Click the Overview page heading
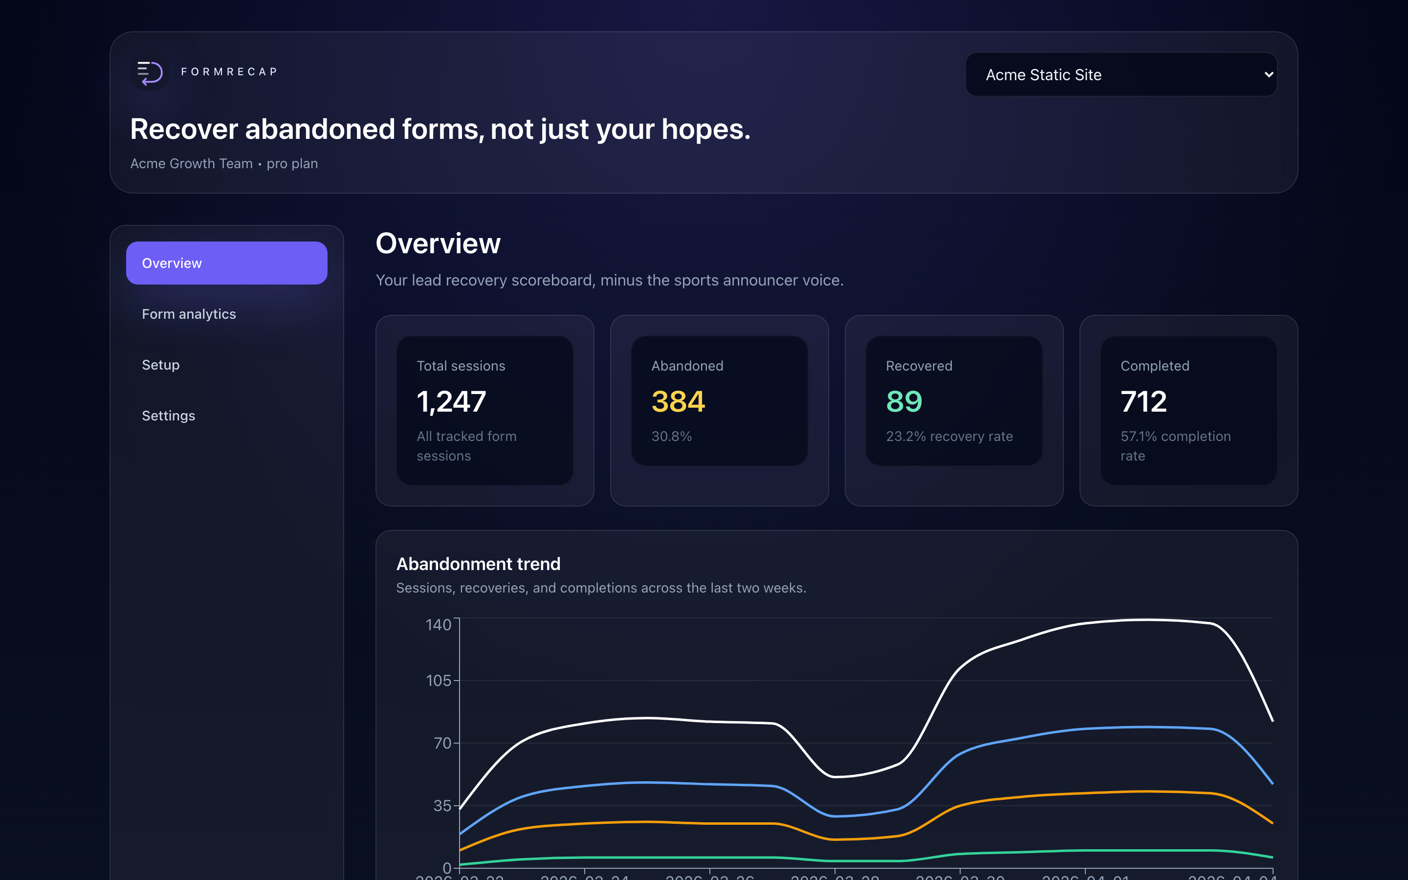 coord(438,243)
